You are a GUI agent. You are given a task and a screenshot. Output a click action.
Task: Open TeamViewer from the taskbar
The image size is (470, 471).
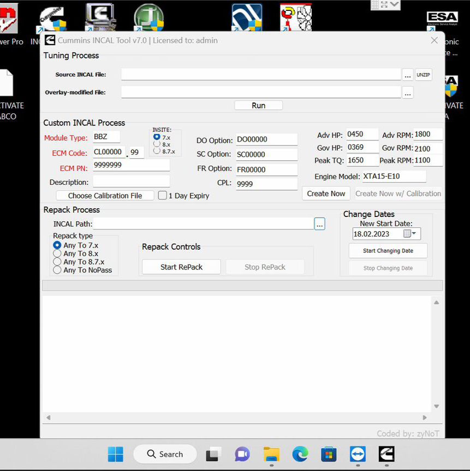pos(358,454)
